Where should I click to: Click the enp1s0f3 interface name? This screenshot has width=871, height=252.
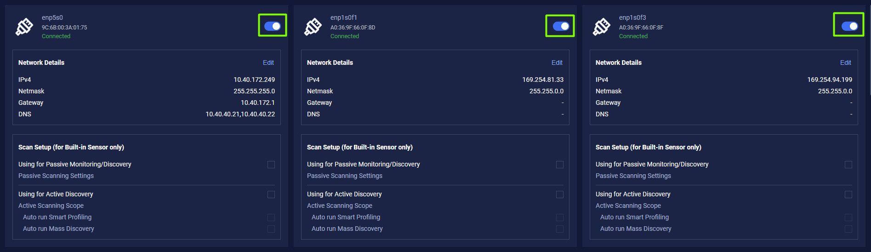point(632,17)
